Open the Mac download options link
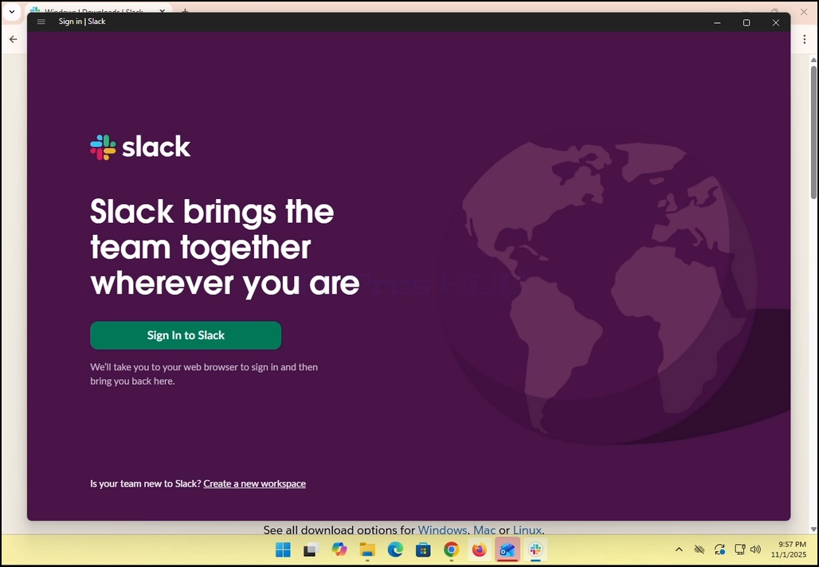Image resolution: width=819 pixels, height=567 pixels. [x=484, y=530]
